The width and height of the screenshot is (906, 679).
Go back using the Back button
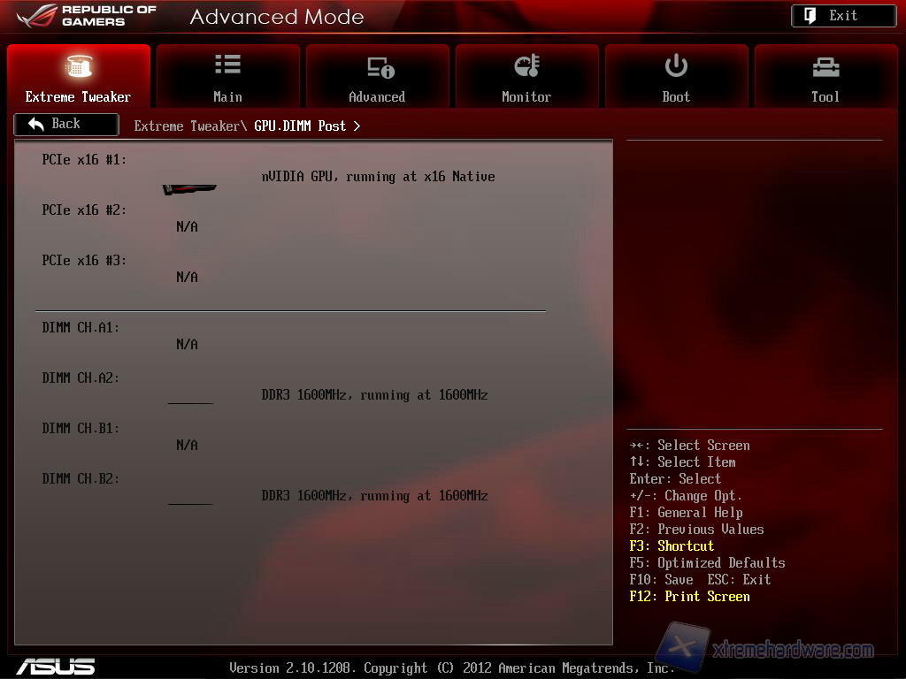66,125
